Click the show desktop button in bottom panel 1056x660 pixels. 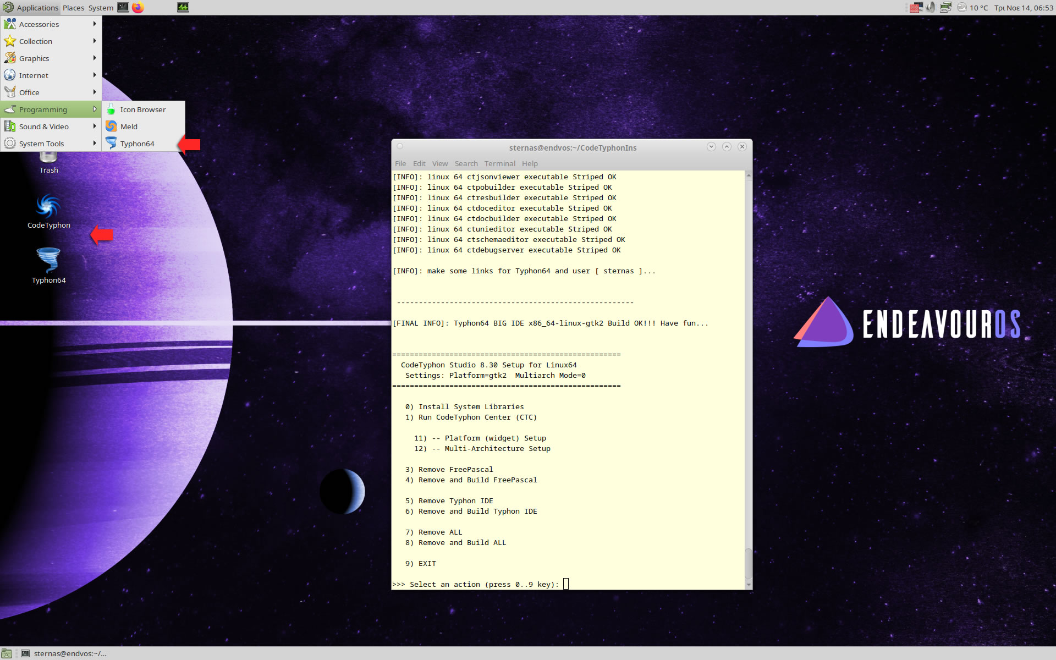[x=7, y=653]
